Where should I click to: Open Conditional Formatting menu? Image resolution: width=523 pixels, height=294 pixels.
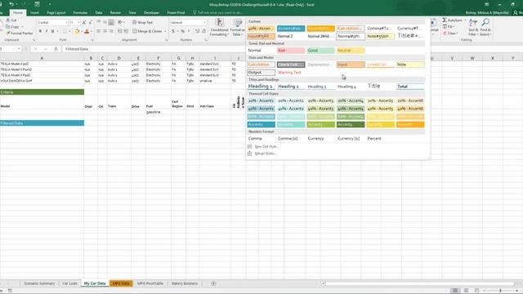[219, 27]
